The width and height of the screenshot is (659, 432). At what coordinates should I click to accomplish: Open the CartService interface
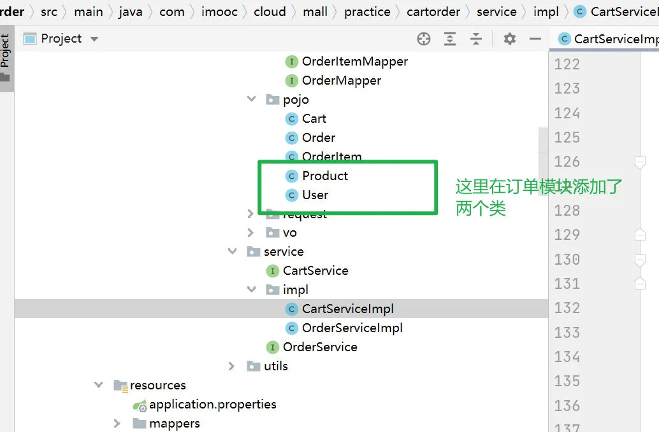coord(315,271)
